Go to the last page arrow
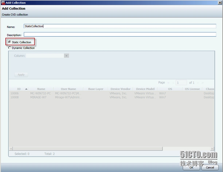This screenshot has width=223, height=172. coord(203,83)
